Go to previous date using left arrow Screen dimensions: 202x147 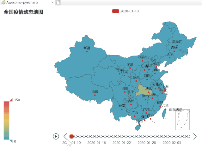(65, 136)
